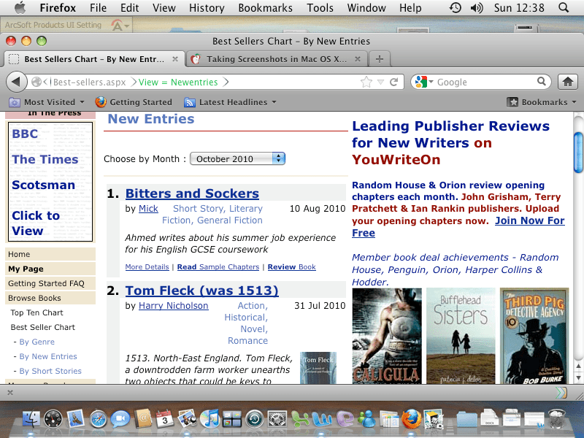Open System Preferences in the dock
This screenshot has height=438, width=584.
pos(277,418)
